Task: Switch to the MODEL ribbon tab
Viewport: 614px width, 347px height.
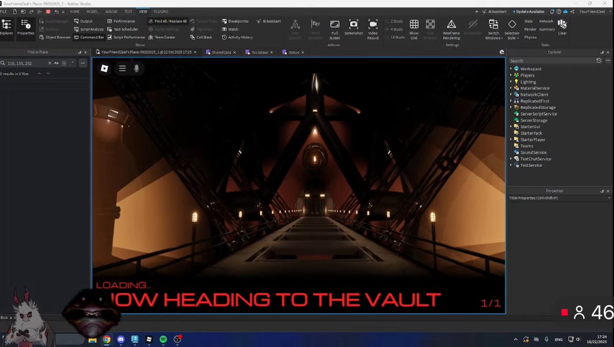Action: 92,11
